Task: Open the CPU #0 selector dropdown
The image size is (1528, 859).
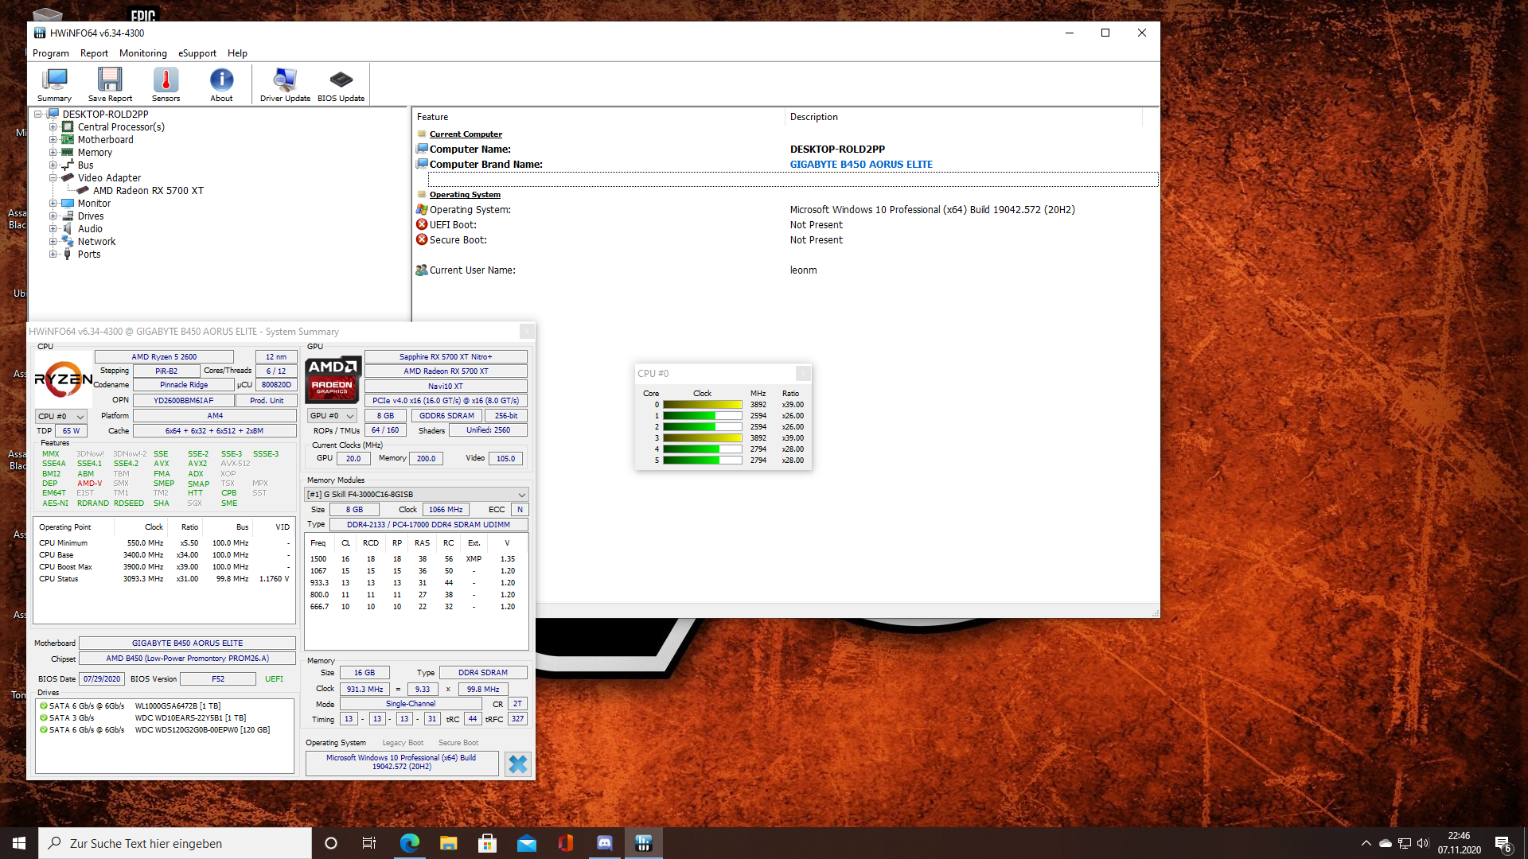Action: coord(61,416)
